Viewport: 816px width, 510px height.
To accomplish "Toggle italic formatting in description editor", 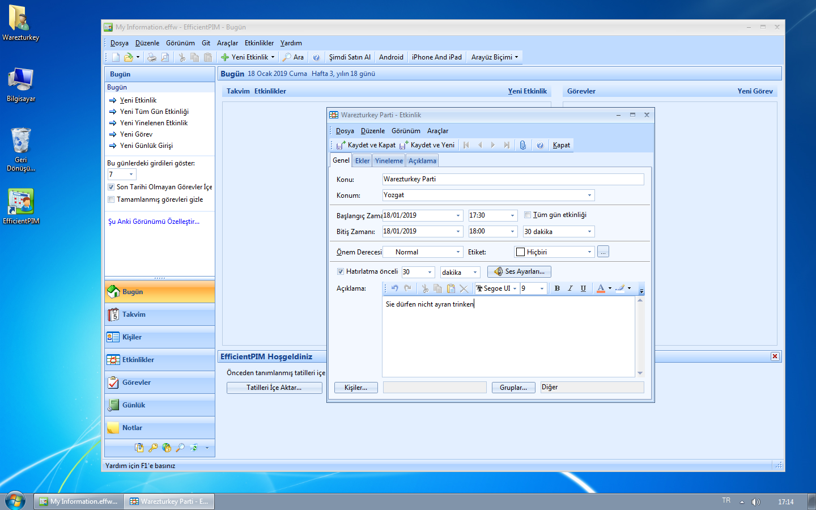I will click(x=570, y=288).
